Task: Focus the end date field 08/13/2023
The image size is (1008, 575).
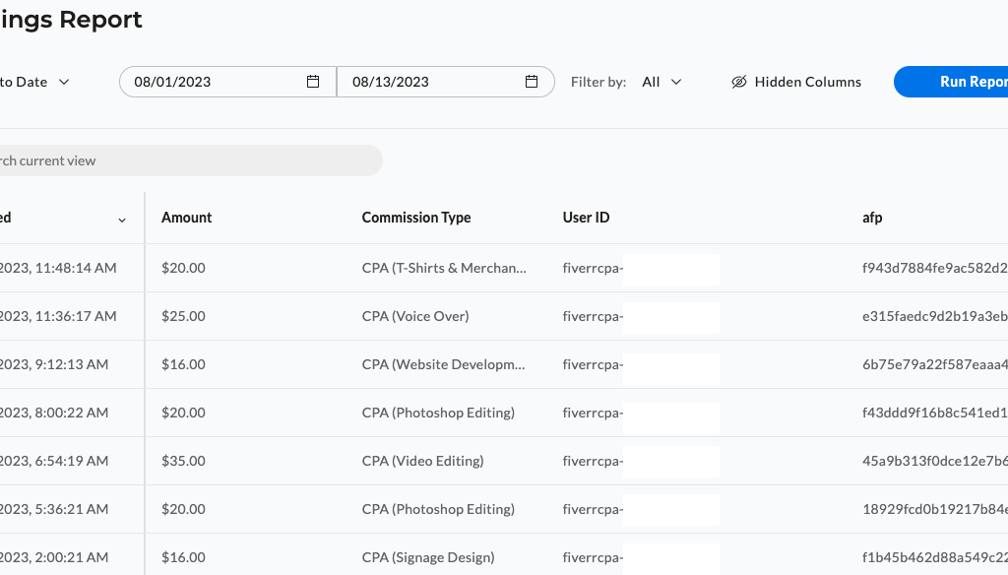Action: (x=446, y=82)
